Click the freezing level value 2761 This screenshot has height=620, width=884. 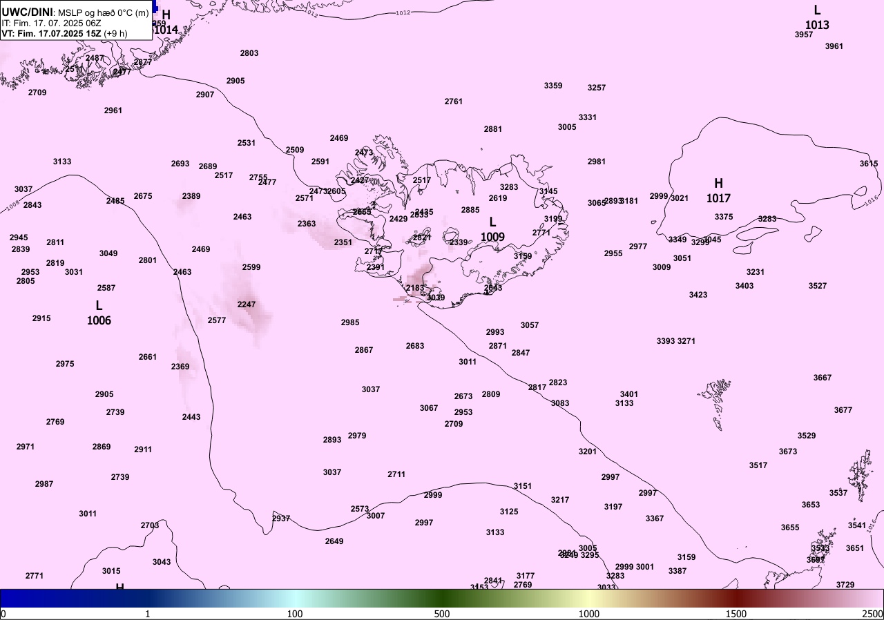click(454, 101)
